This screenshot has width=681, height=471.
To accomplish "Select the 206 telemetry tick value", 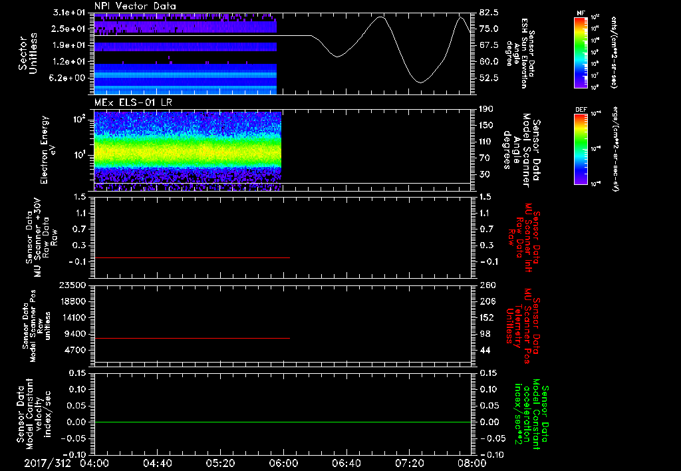I will pyautogui.click(x=487, y=301).
